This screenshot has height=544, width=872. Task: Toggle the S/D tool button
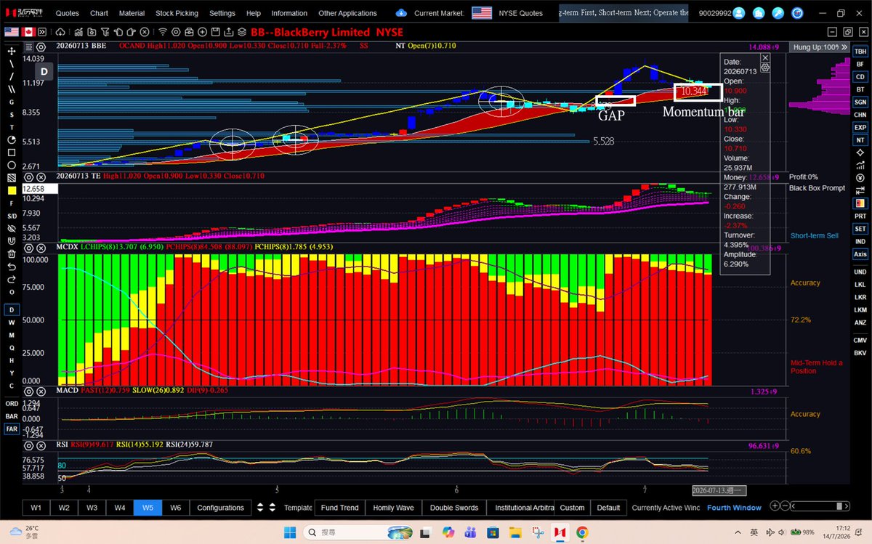pyautogui.click(x=12, y=216)
